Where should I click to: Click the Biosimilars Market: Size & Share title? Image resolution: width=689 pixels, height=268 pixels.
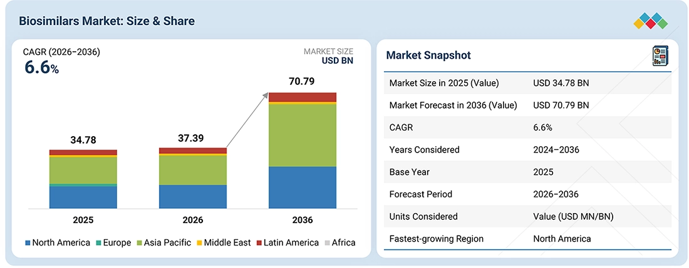[x=106, y=21]
